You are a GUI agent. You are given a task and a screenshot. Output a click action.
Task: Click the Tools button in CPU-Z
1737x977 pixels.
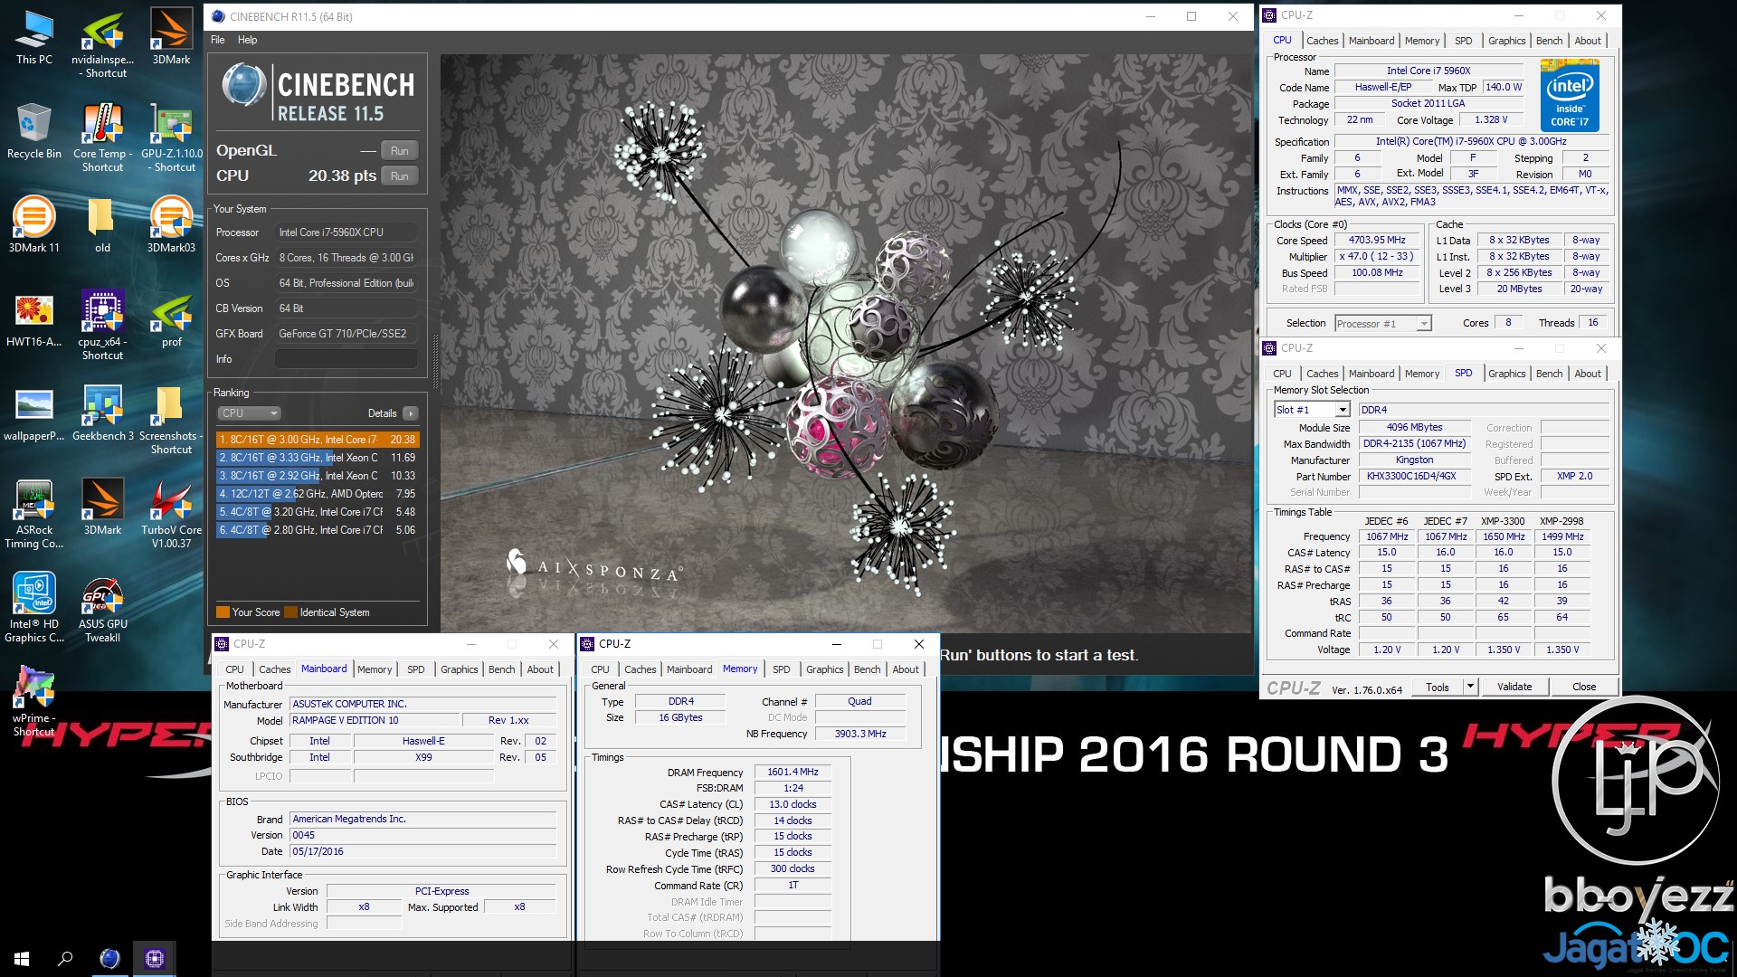click(x=1437, y=687)
